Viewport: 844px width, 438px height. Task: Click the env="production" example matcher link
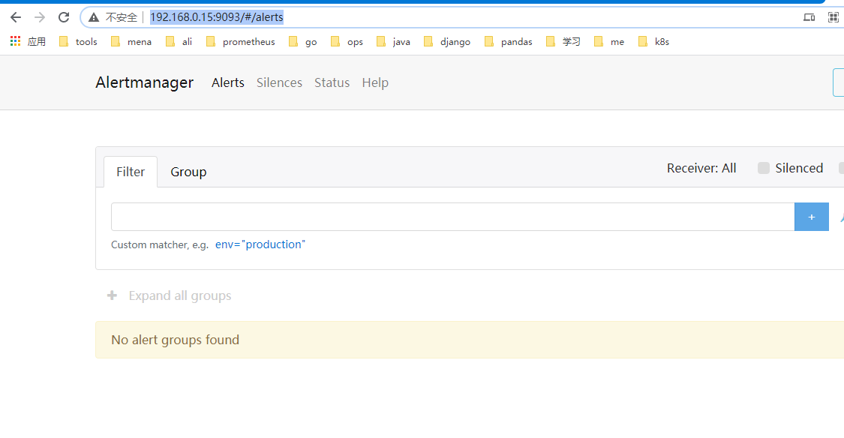click(260, 244)
